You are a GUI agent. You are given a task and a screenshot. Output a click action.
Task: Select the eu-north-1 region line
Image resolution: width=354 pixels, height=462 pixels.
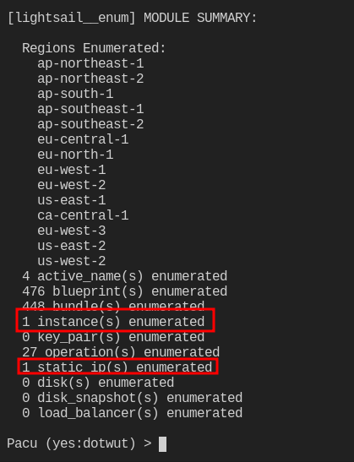point(75,155)
